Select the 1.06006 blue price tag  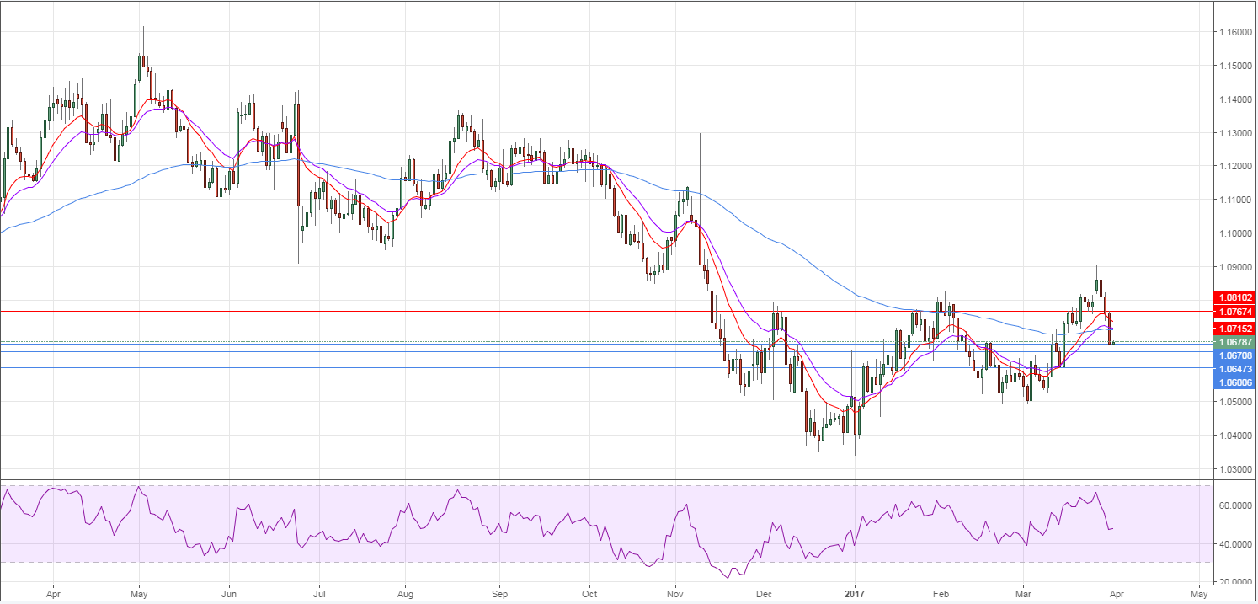1235,382
